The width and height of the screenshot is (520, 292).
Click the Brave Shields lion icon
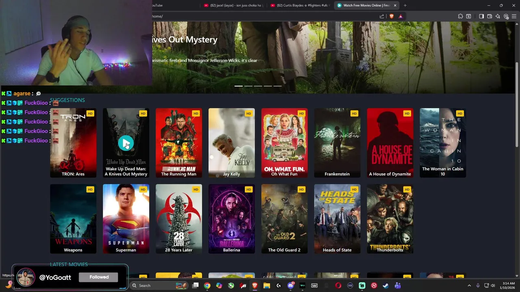tap(392, 16)
